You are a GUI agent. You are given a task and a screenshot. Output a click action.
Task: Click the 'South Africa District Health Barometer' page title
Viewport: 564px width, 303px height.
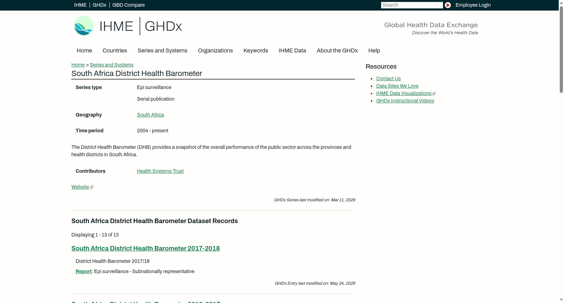[x=137, y=74]
